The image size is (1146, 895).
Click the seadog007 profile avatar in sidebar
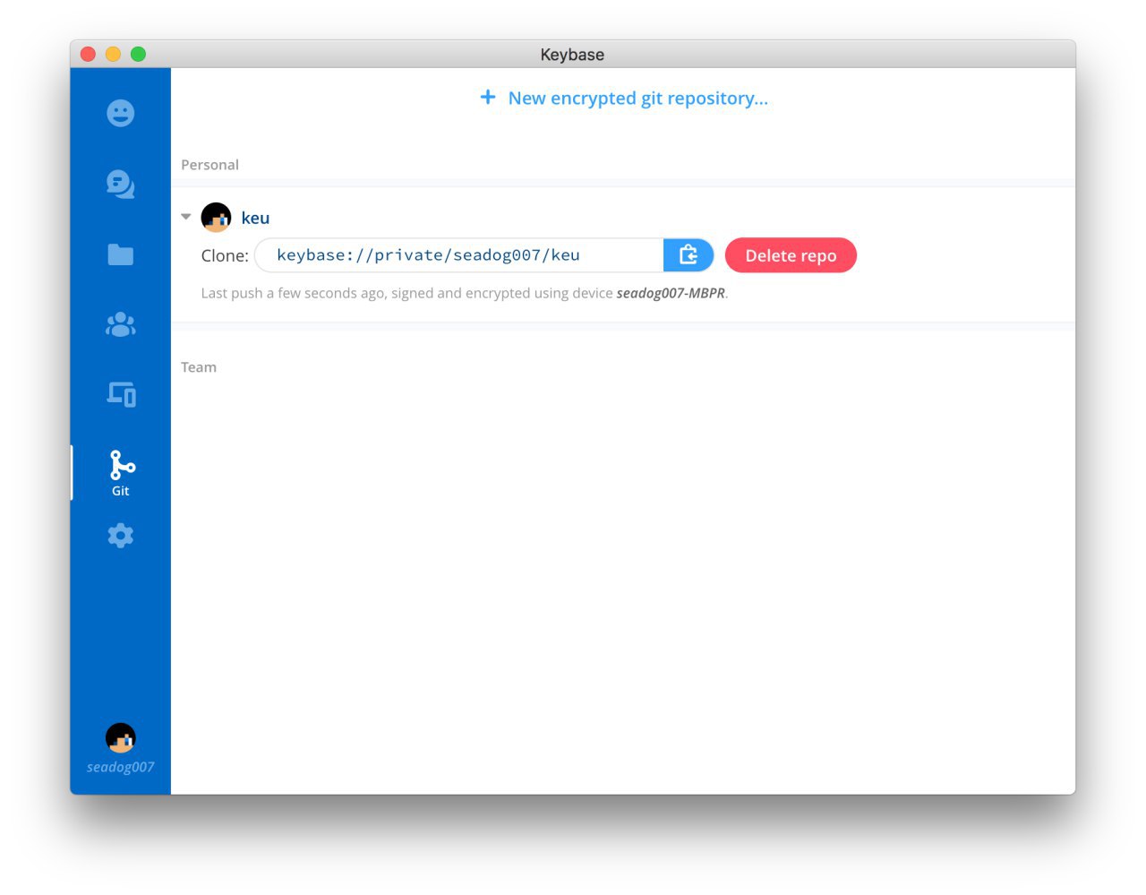(121, 738)
